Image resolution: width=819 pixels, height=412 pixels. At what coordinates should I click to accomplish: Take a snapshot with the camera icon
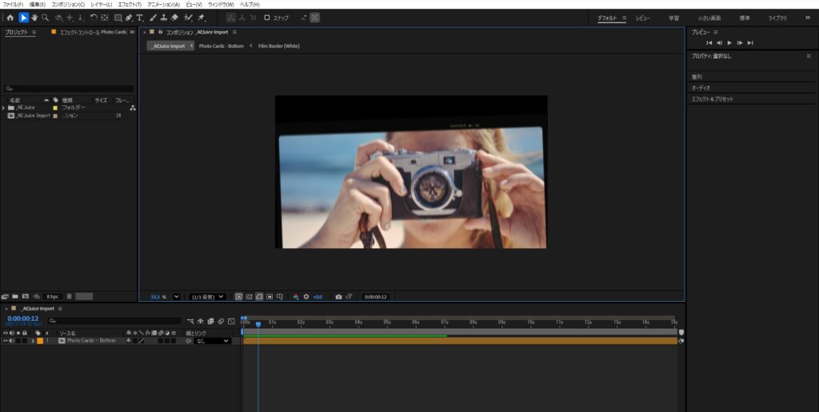click(338, 297)
